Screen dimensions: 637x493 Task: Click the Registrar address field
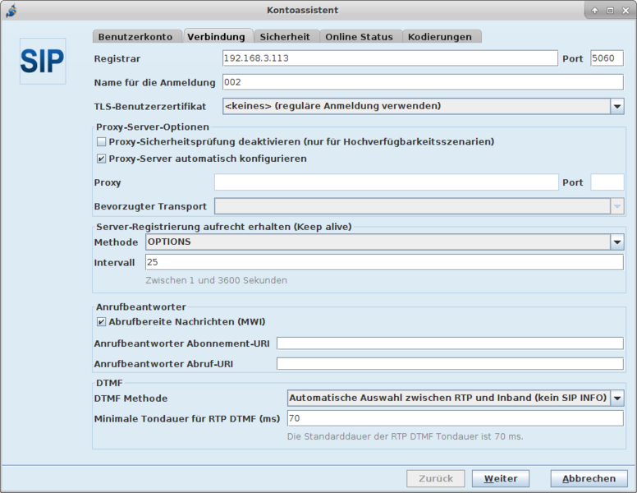click(x=390, y=58)
